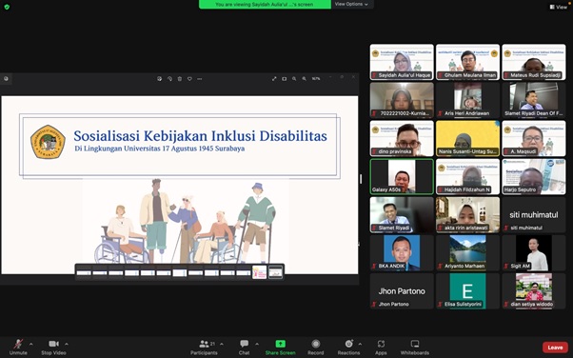Select the highlighted Galaxy A50s tile

[402, 176]
